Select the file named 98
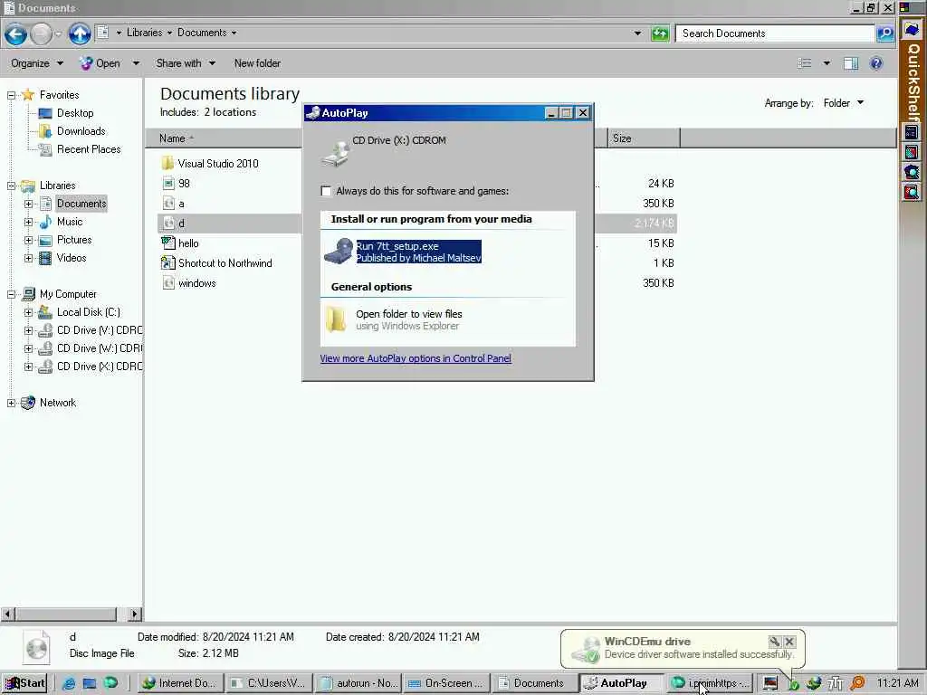 point(184,183)
